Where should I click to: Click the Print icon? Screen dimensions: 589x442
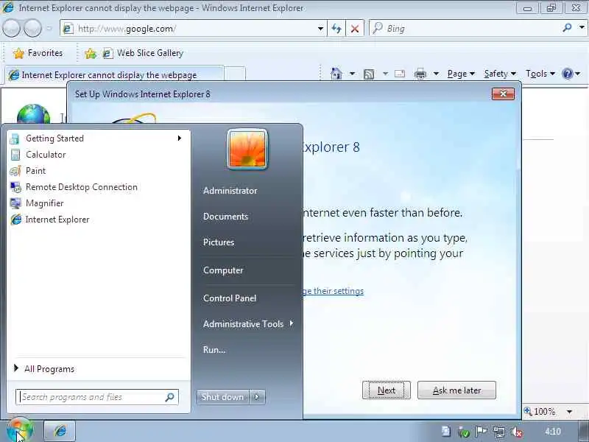click(x=420, y=74)
